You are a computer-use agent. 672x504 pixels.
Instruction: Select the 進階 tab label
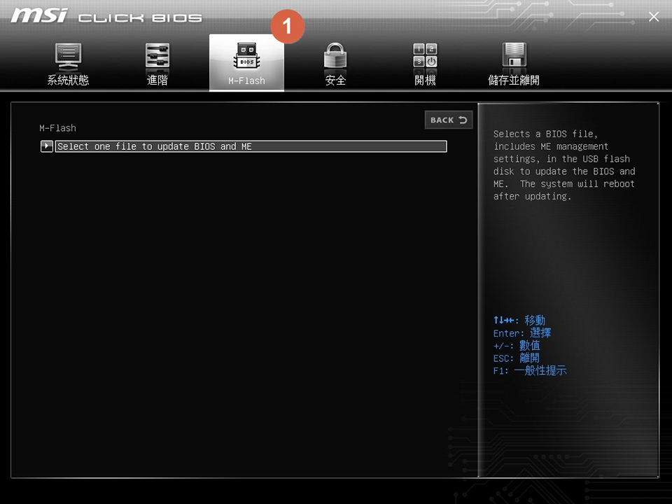coord(157,80)
